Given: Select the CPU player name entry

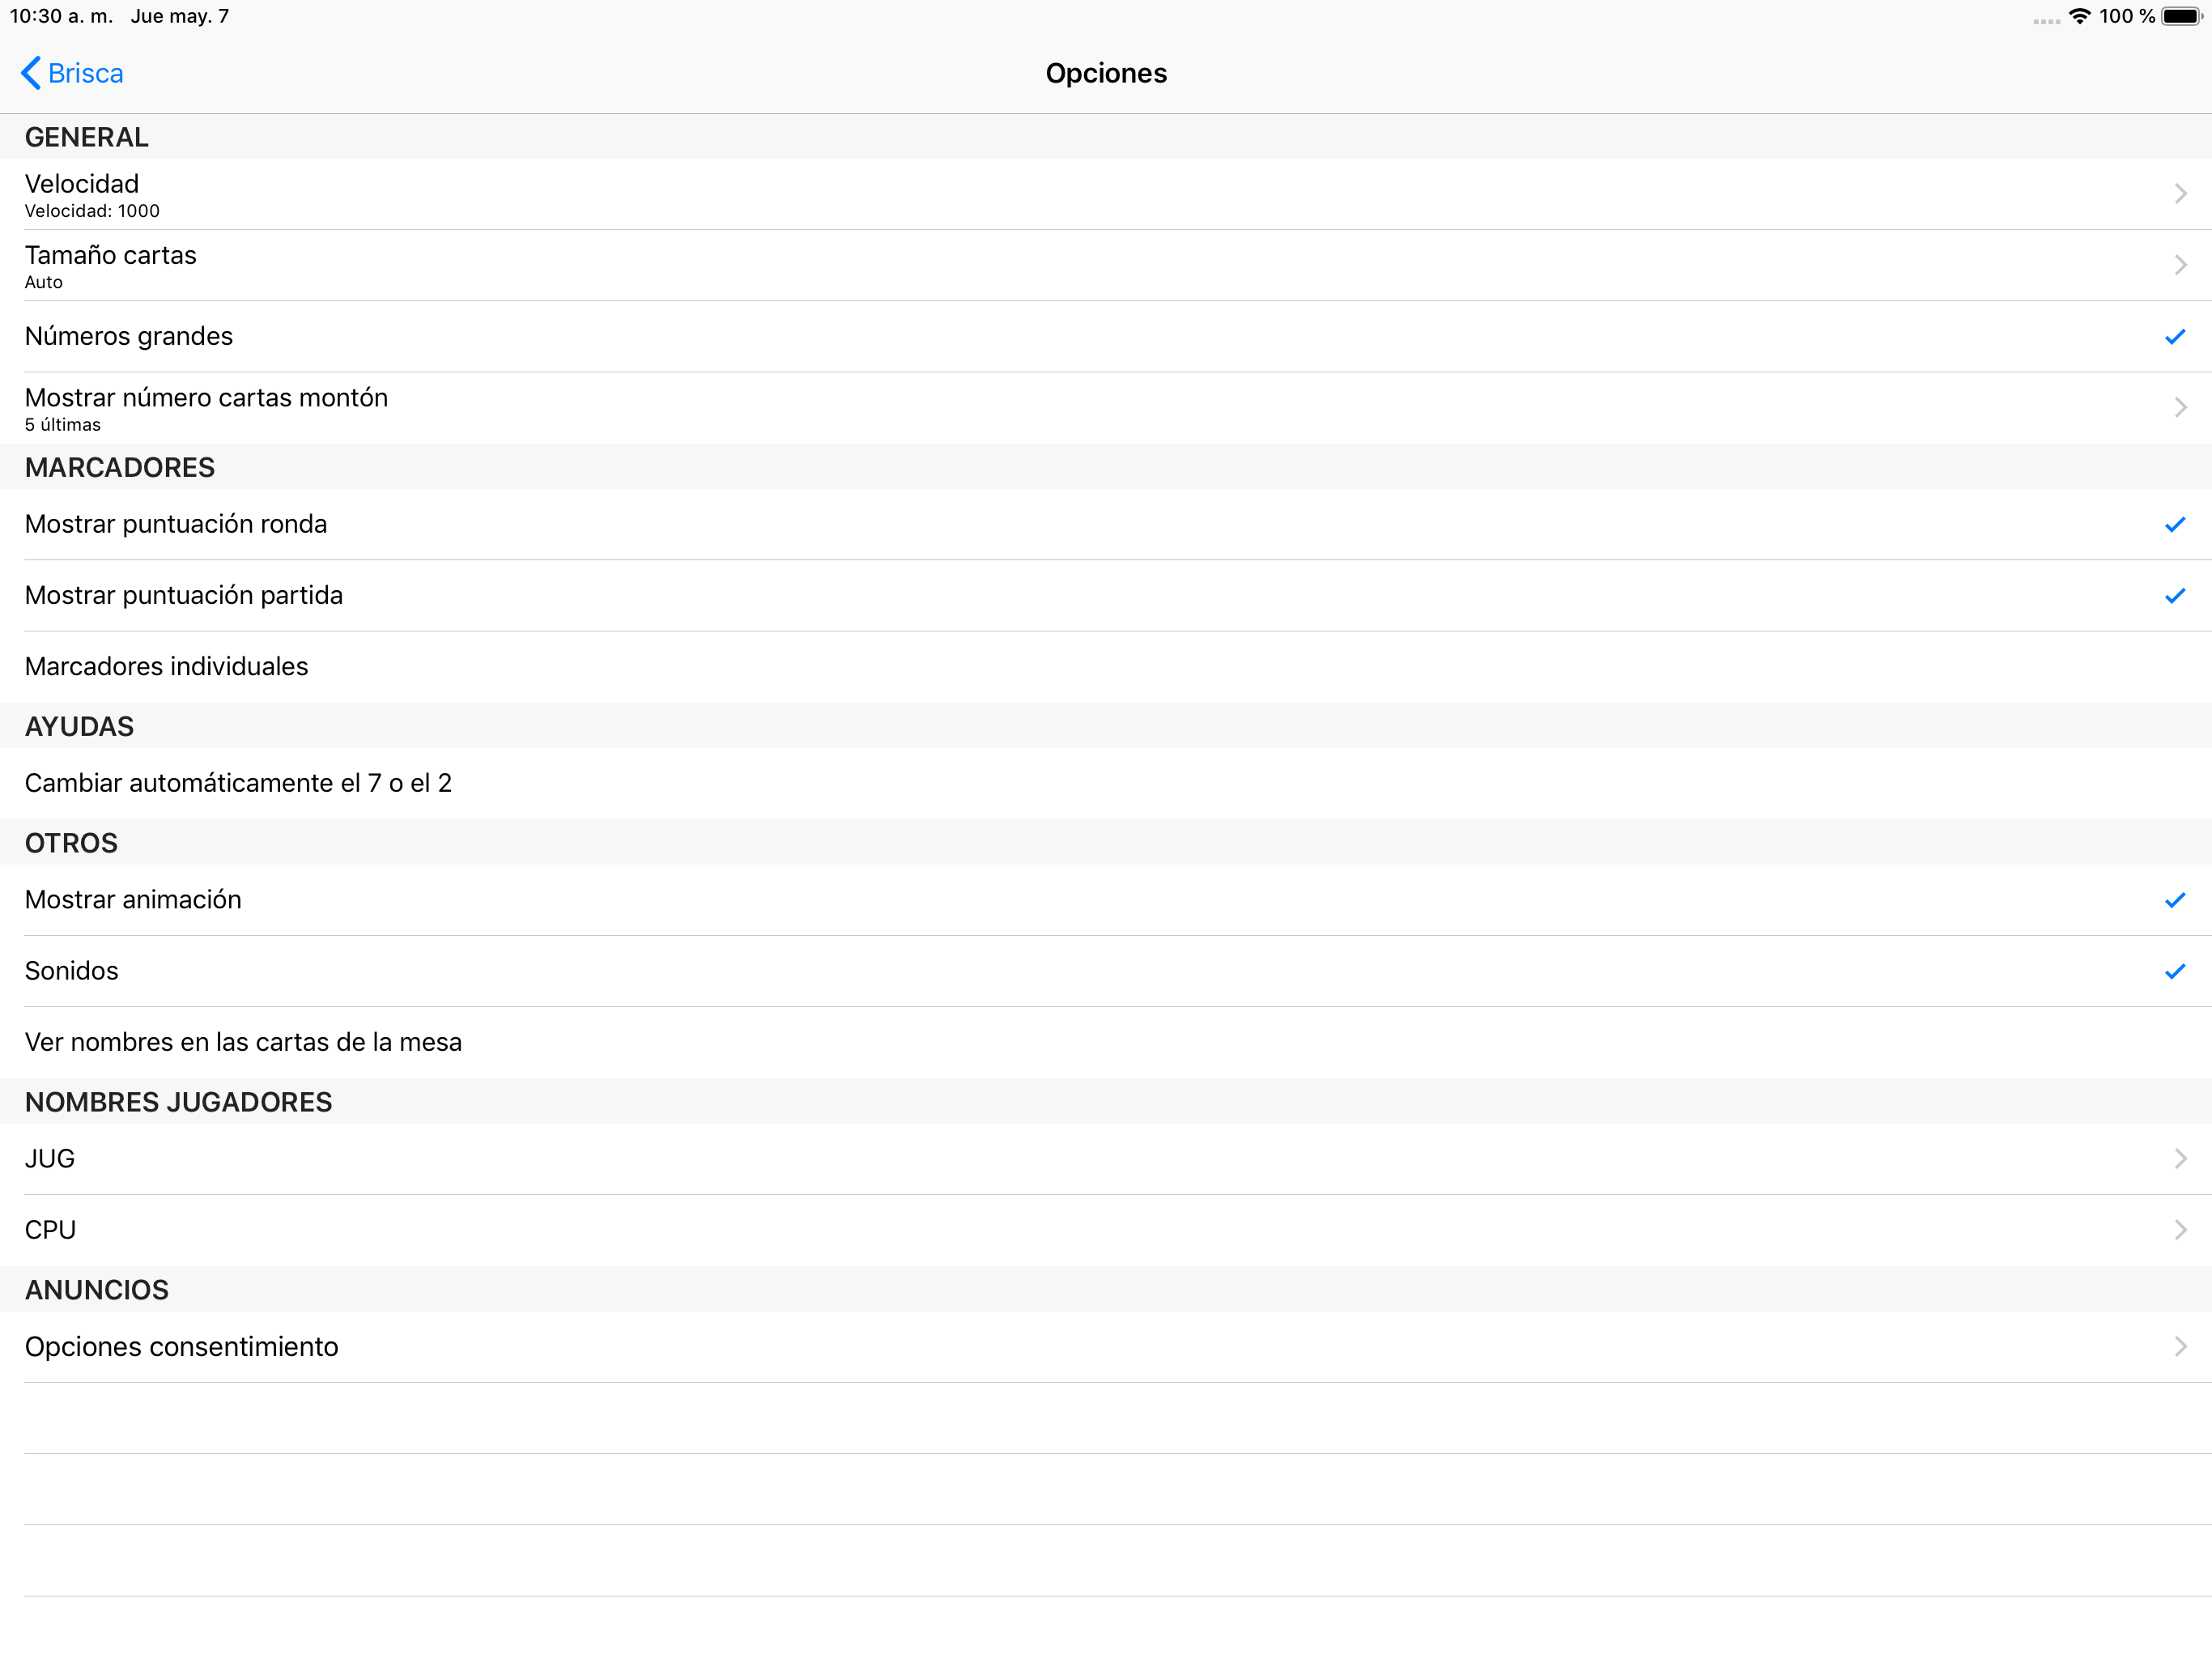Looking at the screenshot, I should pos(50,1229).
